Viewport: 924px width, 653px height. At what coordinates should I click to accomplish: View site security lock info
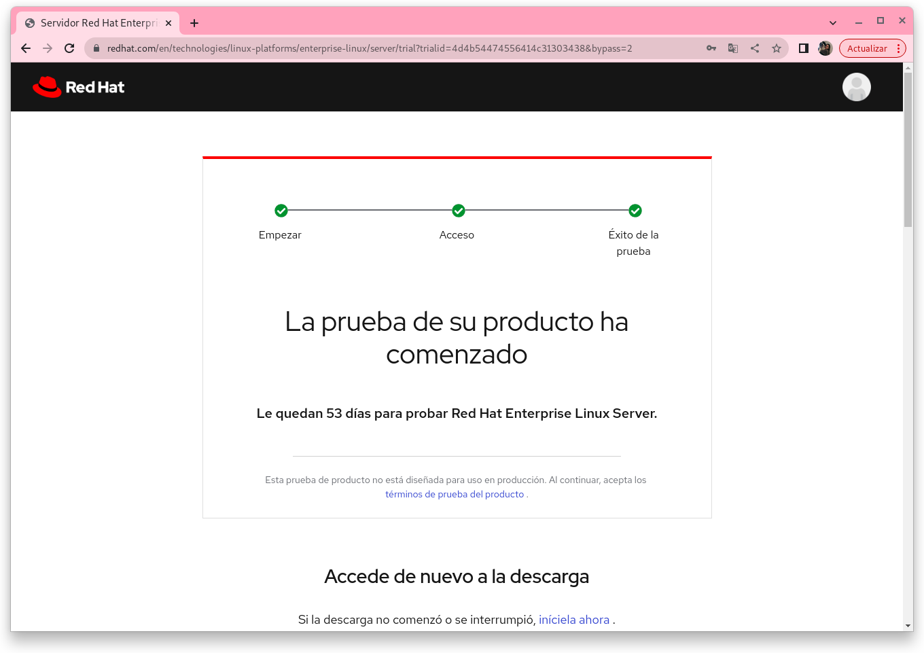tap(96, 48)
